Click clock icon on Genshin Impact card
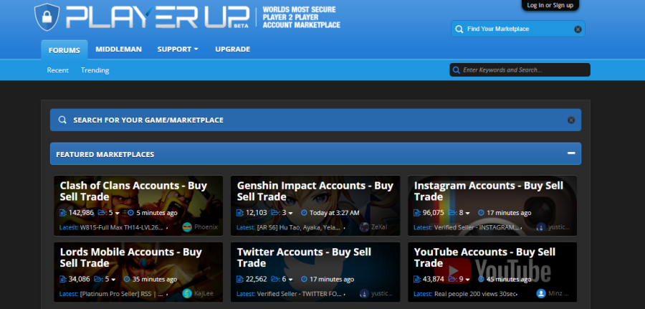Image resolution: width=645 pixels, height=309 pixels. pyautogui.click(x=304, y=213)
